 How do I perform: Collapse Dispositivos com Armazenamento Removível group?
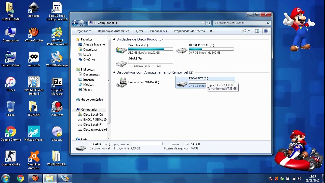click(114, 72)
